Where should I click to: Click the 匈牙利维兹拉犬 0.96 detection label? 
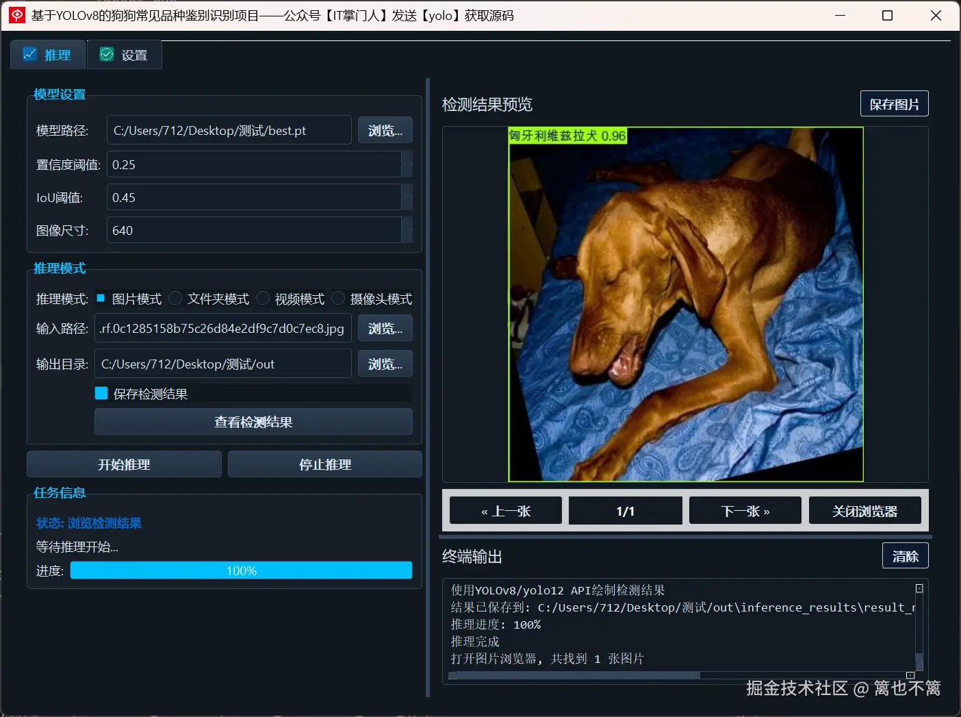tap(567, 136)
